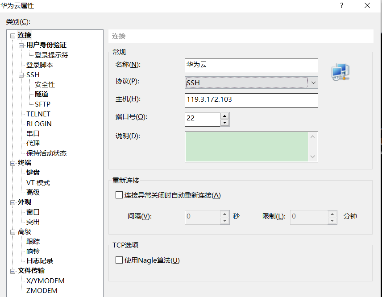The height and width of the screenshot is (297, 382).
Task: Click the 间隔 down arrow
Action: point(224,221)
